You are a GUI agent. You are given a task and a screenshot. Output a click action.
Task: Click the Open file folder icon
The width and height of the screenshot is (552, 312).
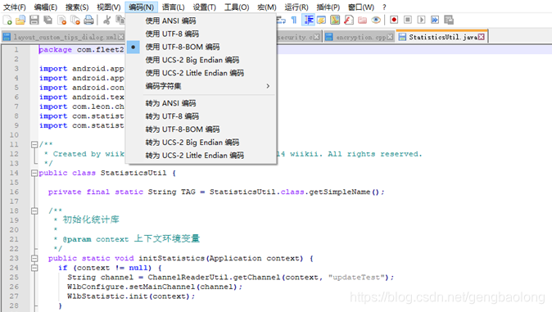20,20
